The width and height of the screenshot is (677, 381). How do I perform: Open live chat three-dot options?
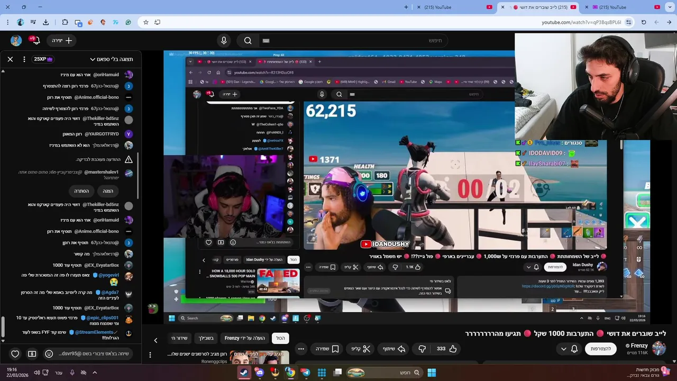pos(24,59)
